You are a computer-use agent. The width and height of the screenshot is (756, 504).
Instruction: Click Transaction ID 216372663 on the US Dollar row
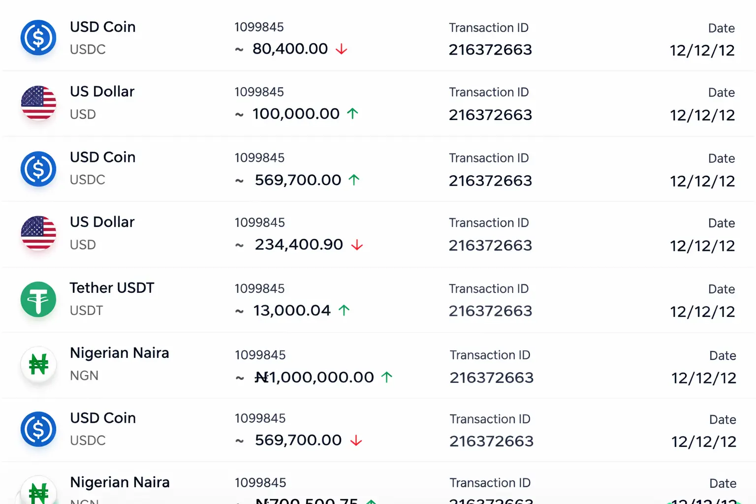tap(490, 115)
